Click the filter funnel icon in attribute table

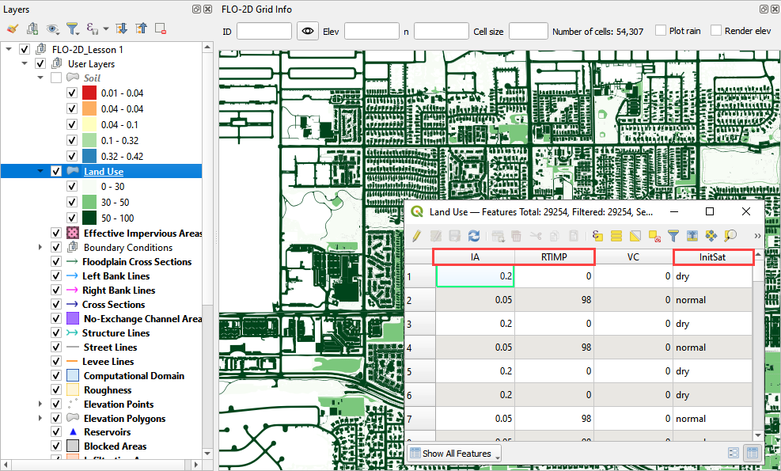673,235
